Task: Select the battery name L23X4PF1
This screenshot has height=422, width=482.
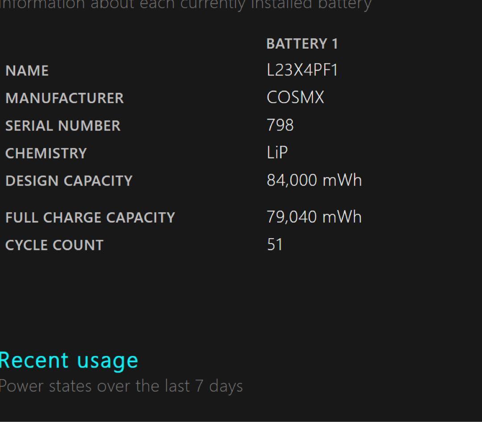Action: coord(302,70)
